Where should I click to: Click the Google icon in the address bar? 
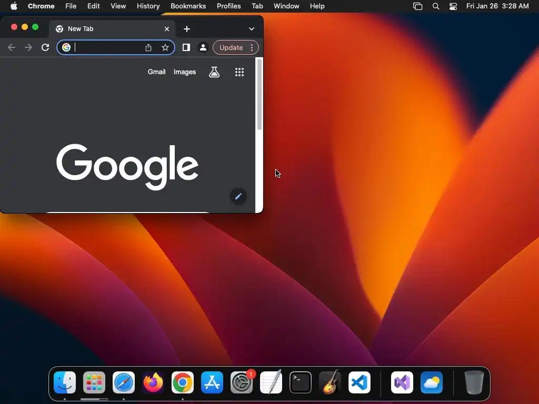click(x=66, y=47)
